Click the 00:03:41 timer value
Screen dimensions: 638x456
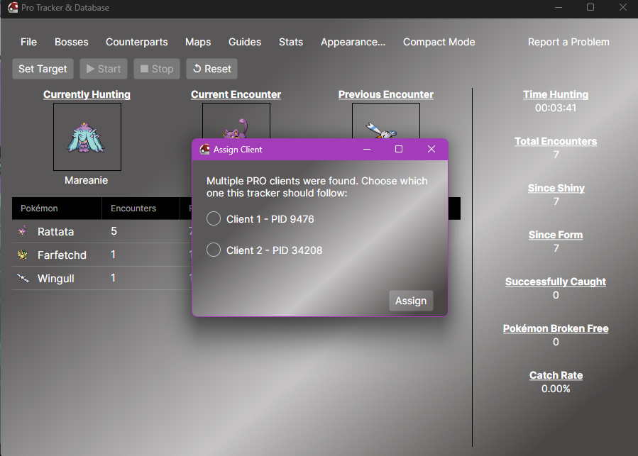pos(556,108)
